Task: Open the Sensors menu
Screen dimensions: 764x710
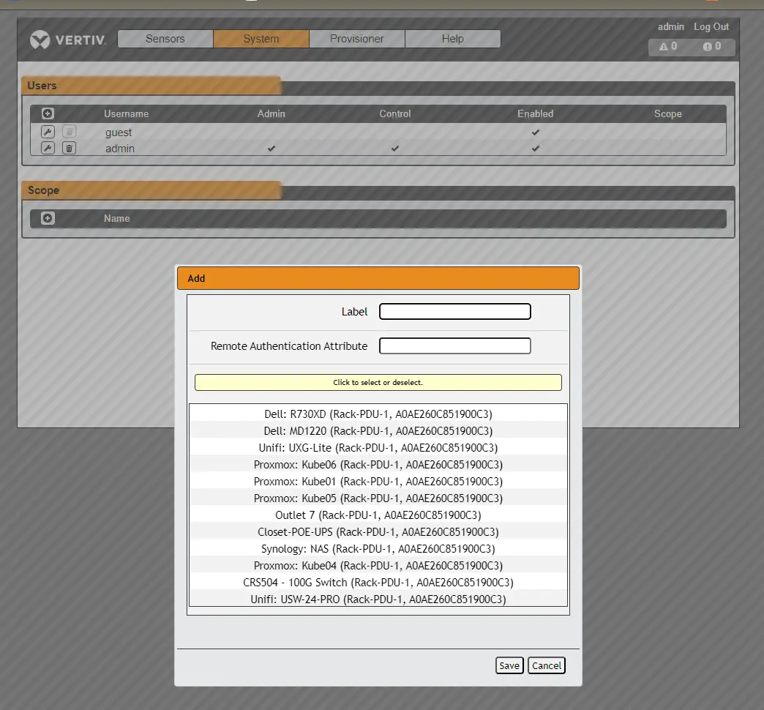Action: pyautogui.click(x=165, y=39)
